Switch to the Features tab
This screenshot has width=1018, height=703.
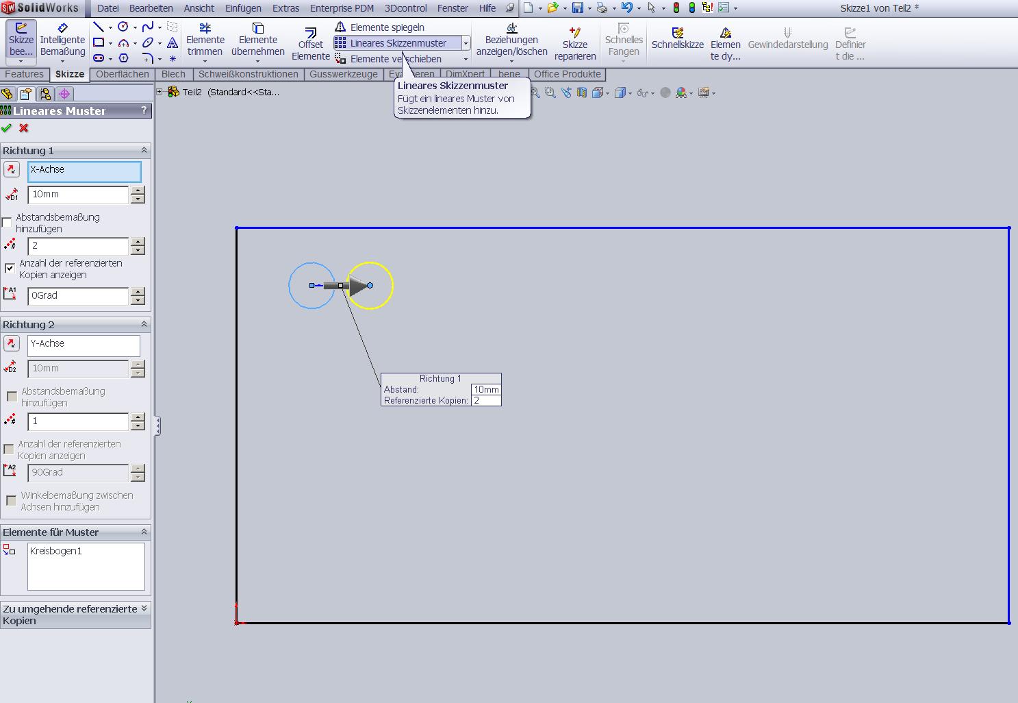click(x=24, y=74)
